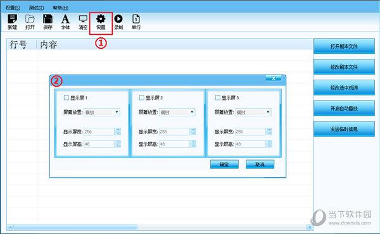
Task: Click the 修改剧本文件 button
Action: 344,67
